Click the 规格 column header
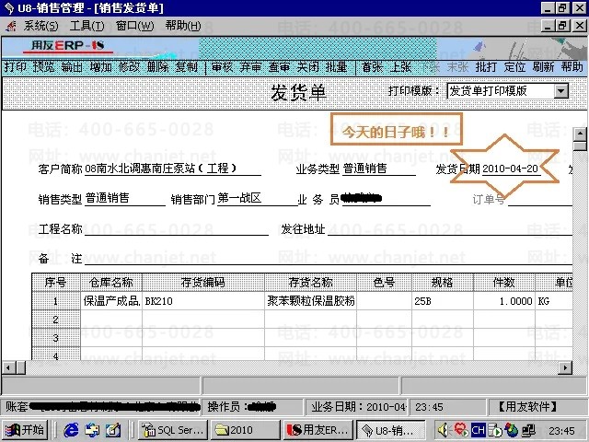 tap(442, 283)
